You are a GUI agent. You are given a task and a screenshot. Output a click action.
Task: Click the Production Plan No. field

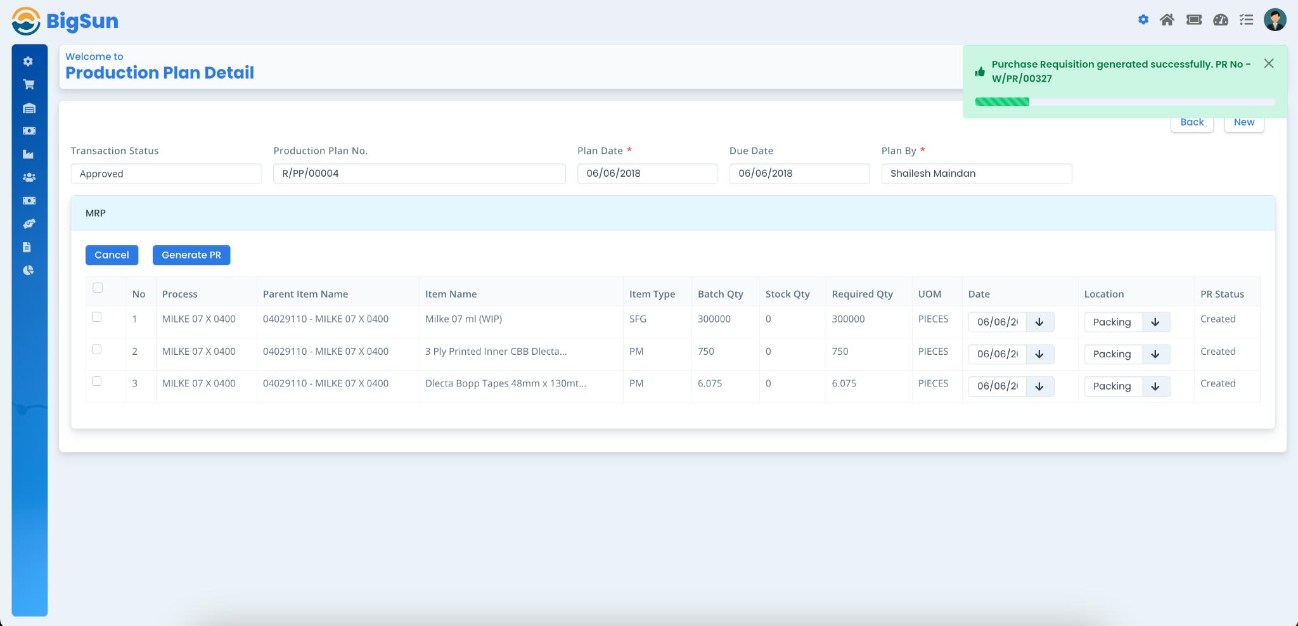(x=419, y=174)
